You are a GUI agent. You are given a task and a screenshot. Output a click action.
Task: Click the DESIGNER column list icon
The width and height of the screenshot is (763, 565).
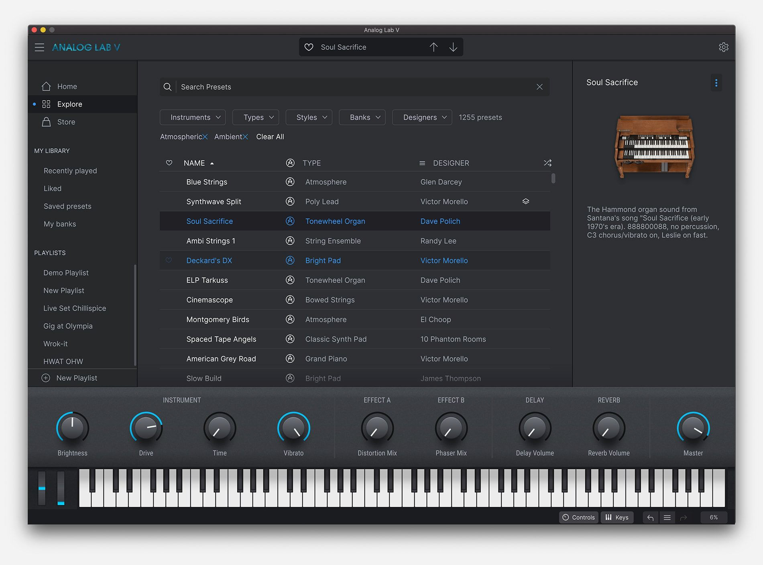(x=422, y=163)
